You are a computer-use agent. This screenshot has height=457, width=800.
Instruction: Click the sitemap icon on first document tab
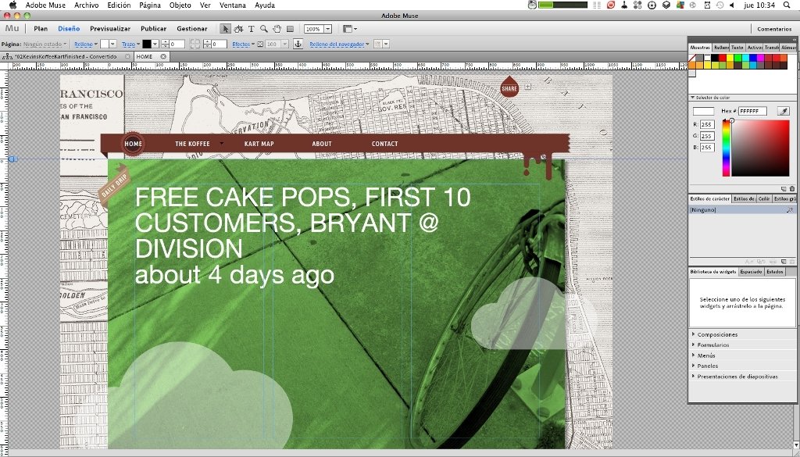(6, 56)
